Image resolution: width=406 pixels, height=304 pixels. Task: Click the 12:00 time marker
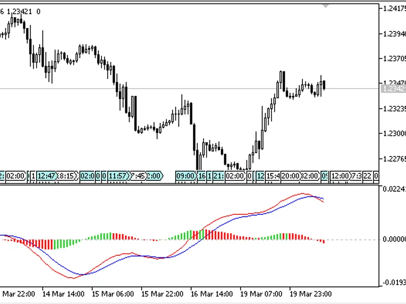[340, 176]
